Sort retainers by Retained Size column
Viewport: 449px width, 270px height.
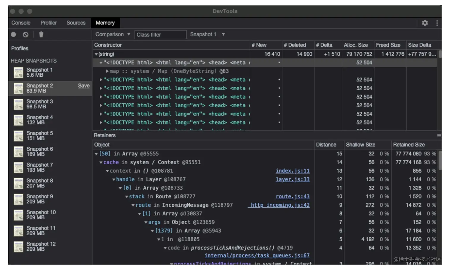click(414, 145)
